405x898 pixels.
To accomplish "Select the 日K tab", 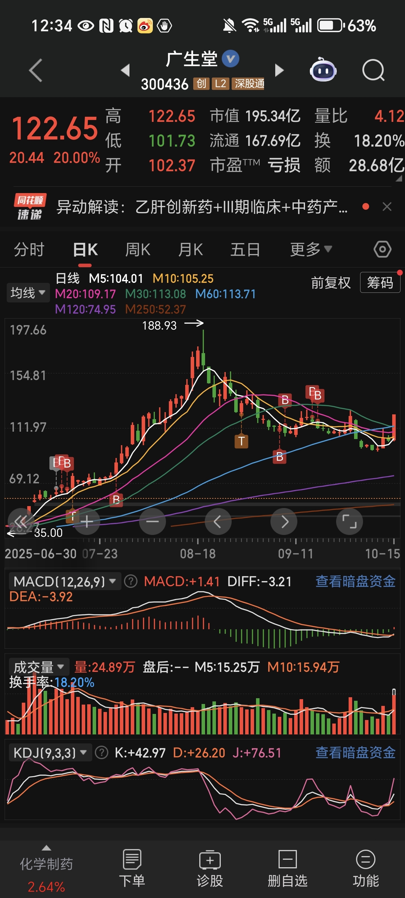I will click(85, 250).
